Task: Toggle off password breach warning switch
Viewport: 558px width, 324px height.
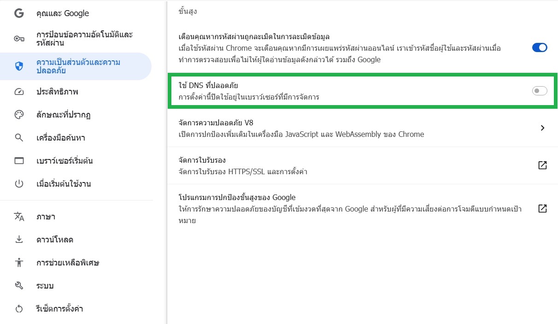Action: (540, 47)
